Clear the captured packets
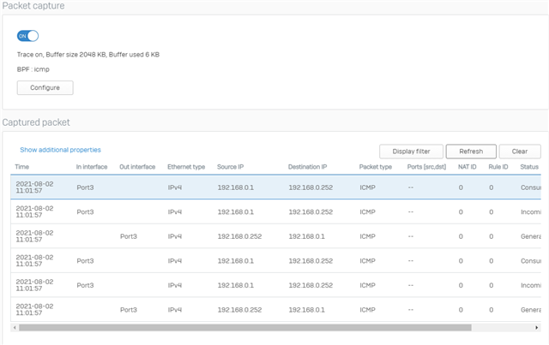The width and height of the screenshot is (549, 345). click(520, 152)
